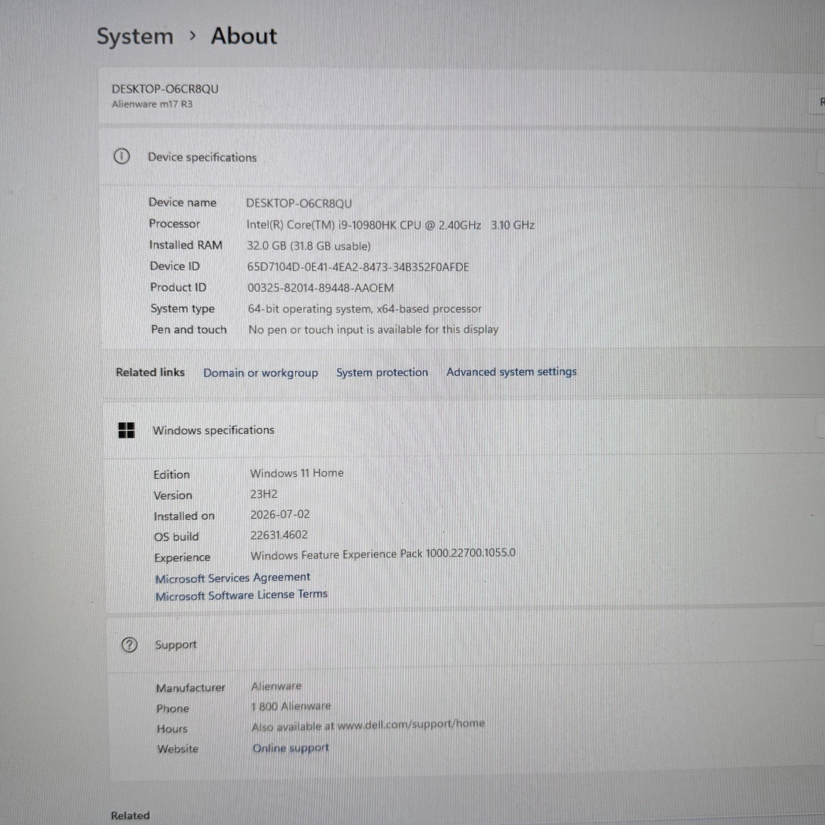Select Manufacturer value Alienware
The height and width of the screenshot is (825, 825).
(x=276, y=686)
